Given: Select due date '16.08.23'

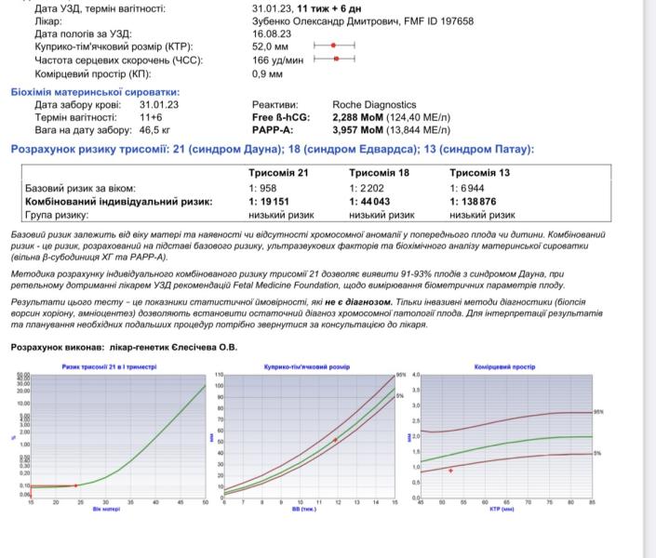Looking at the screenshot, I should (272, 33).
